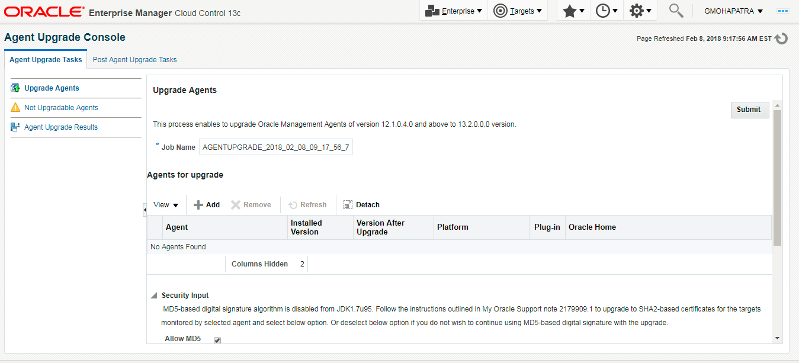Open the History clock menu
This screenshot has width=799, height=363.
(x=607, y=11)
